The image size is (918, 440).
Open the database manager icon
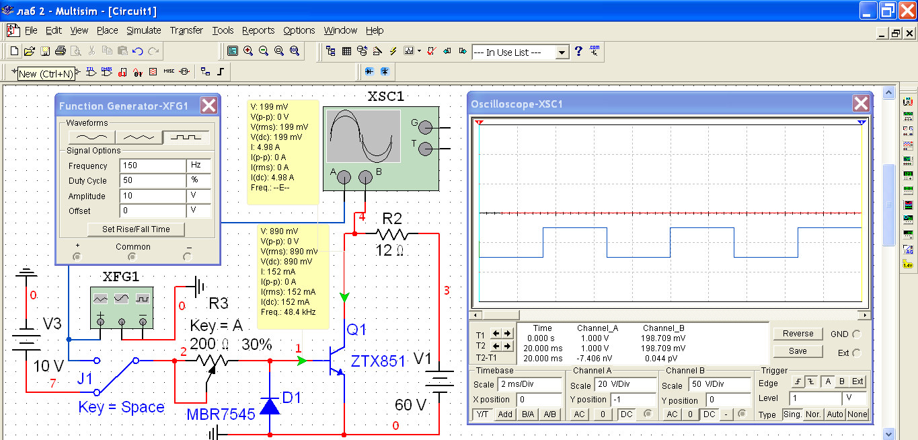point(362,51)
